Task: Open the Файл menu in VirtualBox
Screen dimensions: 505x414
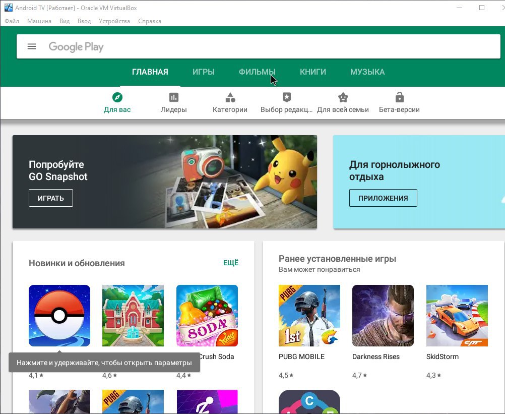Action: [12, 21]
